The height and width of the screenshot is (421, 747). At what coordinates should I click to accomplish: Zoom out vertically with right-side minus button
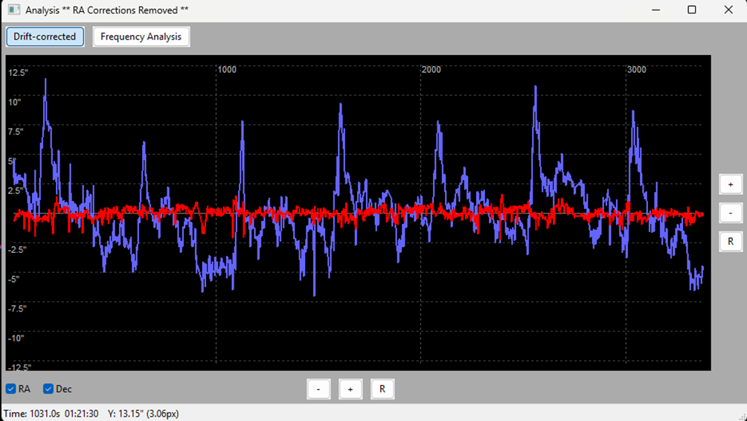click(x=731, y=213)
